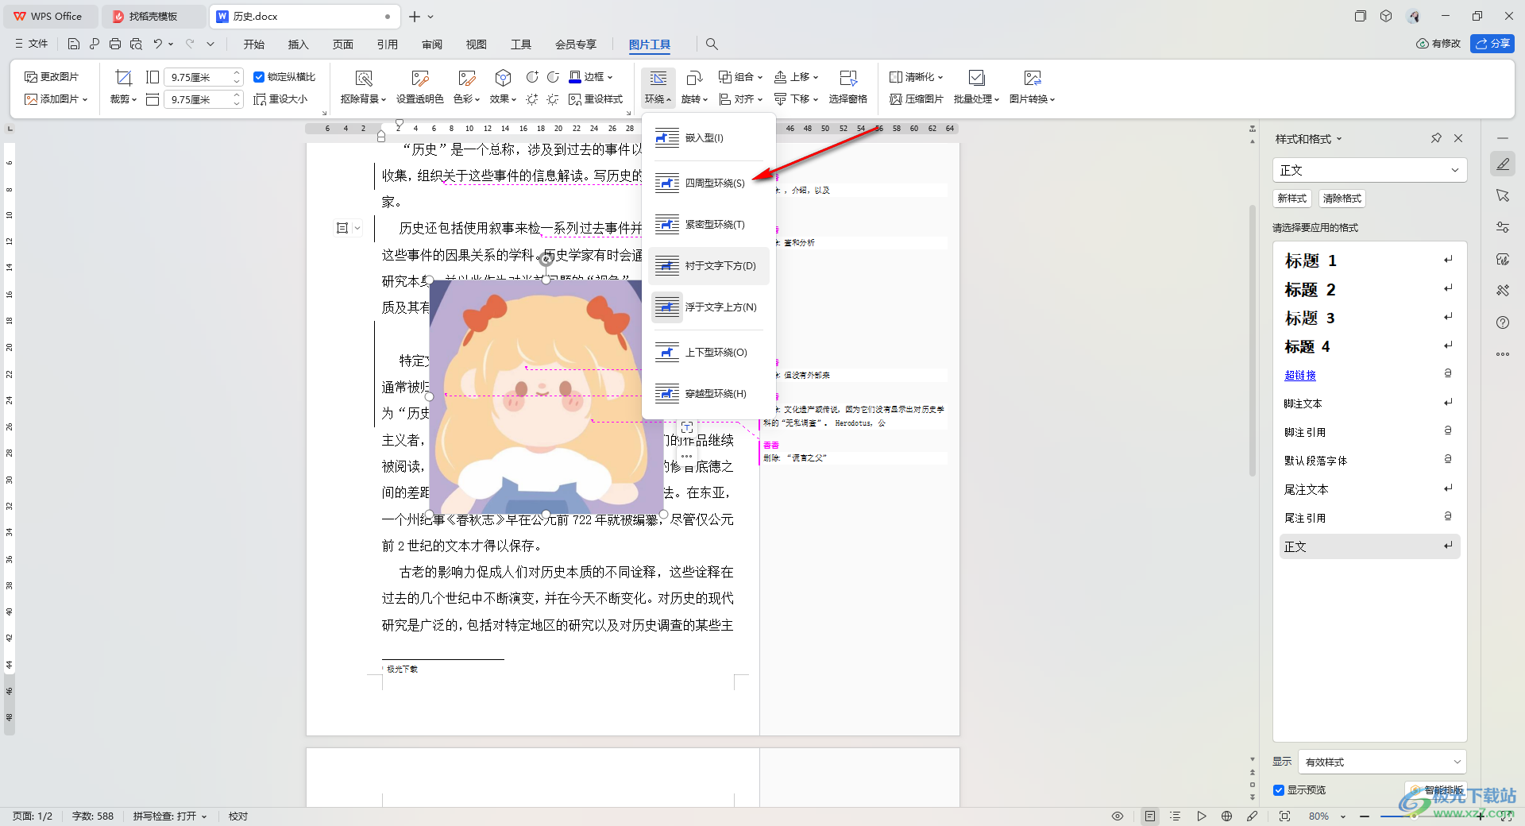This screenshot has height=826, width=1525.
Task: Switch to the 视图 View tab
Action: [x=477, y=44]
